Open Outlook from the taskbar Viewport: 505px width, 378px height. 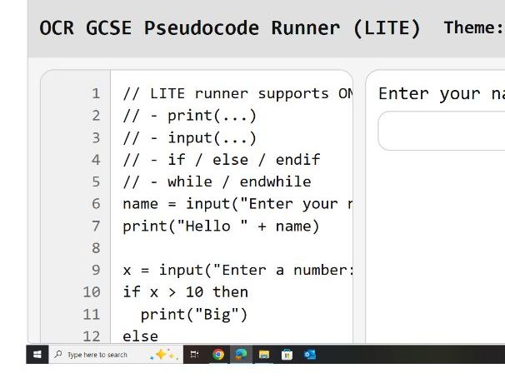309,355
